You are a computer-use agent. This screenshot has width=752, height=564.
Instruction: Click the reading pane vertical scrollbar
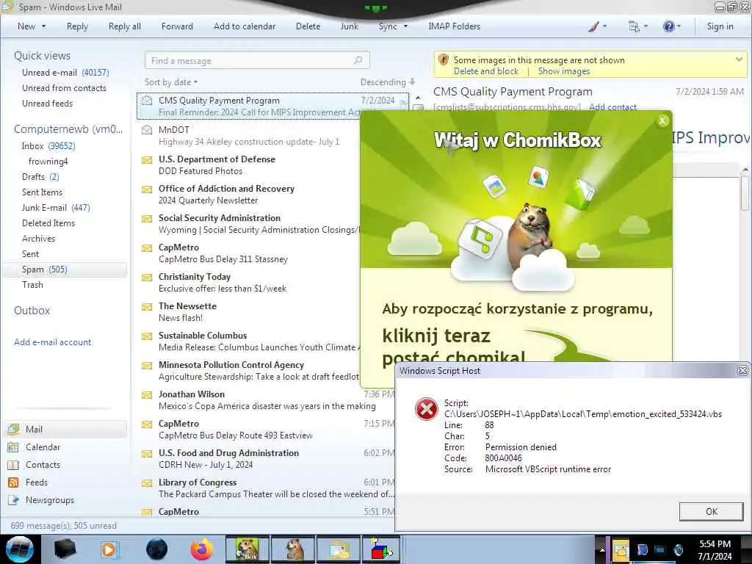point(745,192)
